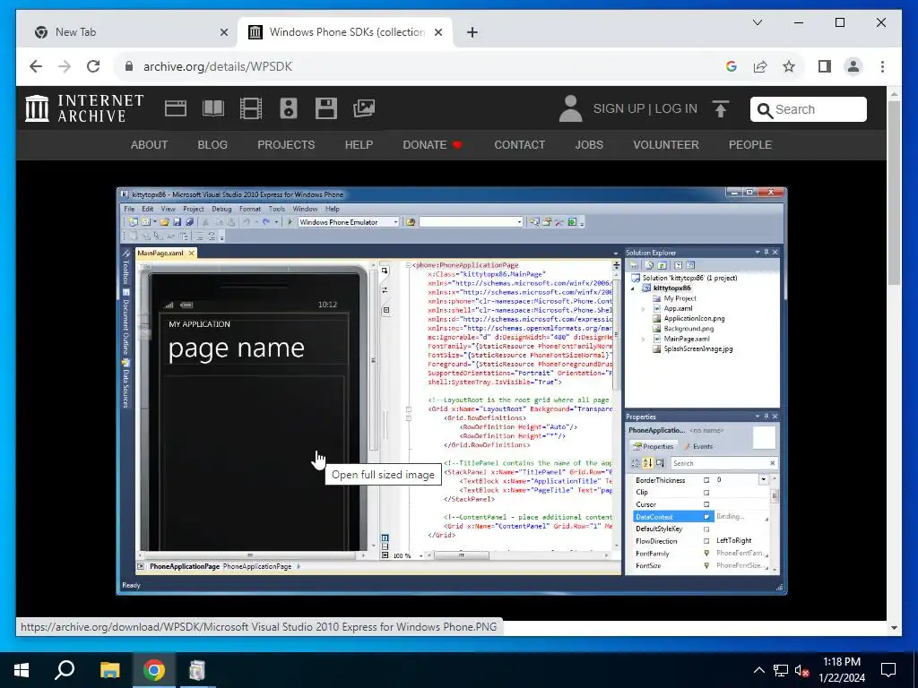This screenshot has width=918, height=688.
Task: Click the scrollbar up arrow
Action: pyautogui.click(x=894, y=93)
